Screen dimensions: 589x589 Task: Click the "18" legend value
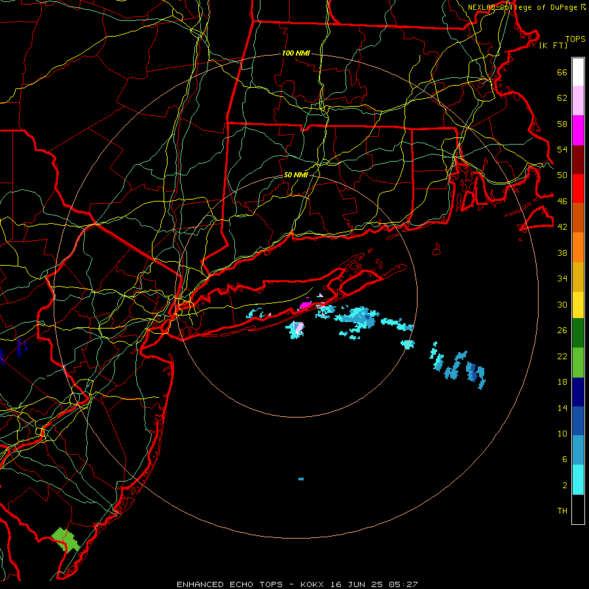point(562,382)
